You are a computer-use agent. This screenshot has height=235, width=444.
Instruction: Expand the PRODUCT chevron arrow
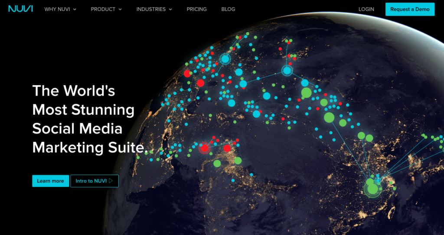tap(120, 10)
